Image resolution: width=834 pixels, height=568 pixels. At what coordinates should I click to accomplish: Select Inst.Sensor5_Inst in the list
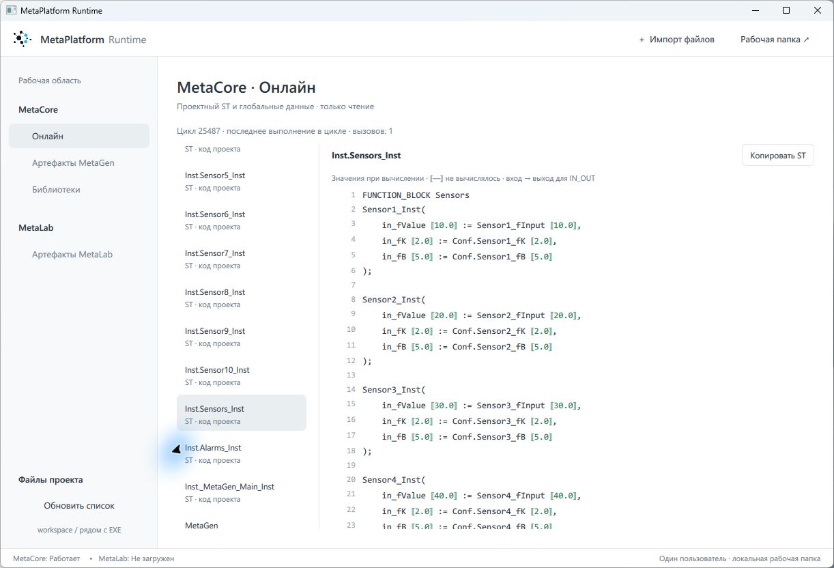tap(242, 182)
